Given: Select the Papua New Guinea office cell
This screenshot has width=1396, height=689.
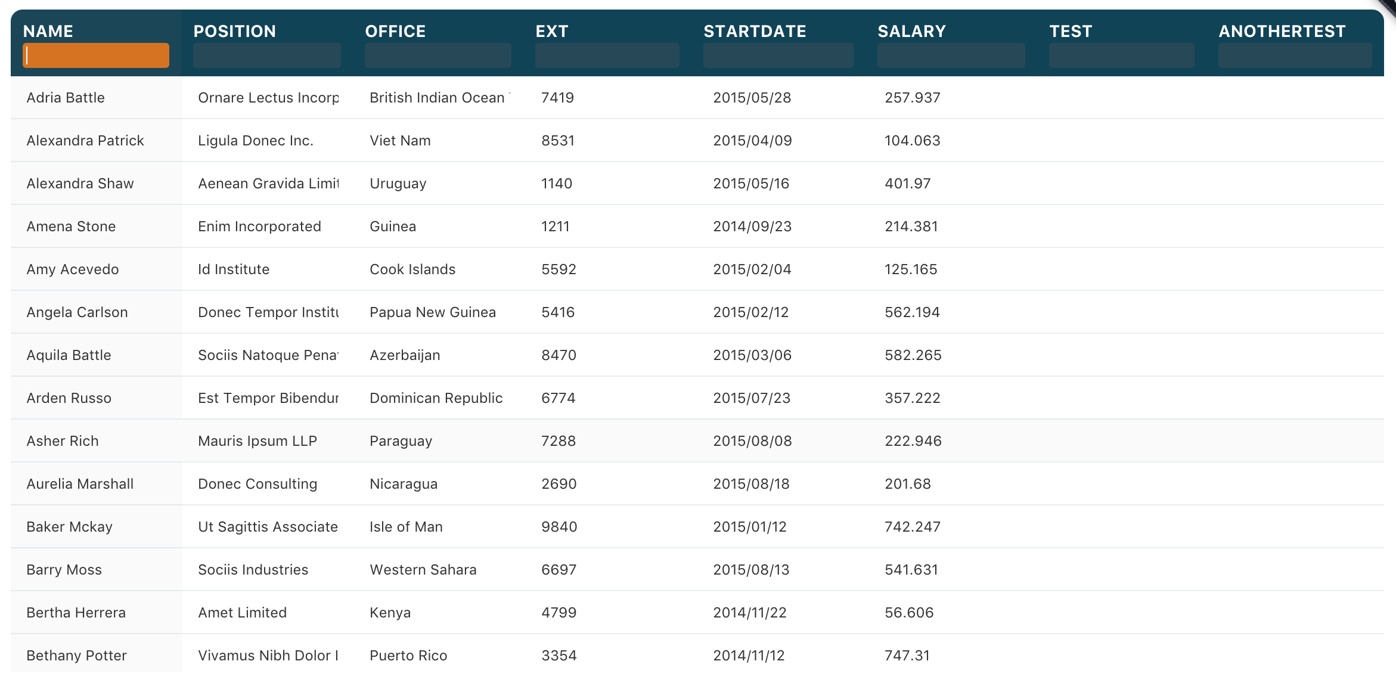Looking at the screenshot, I should tap(432, 312).
